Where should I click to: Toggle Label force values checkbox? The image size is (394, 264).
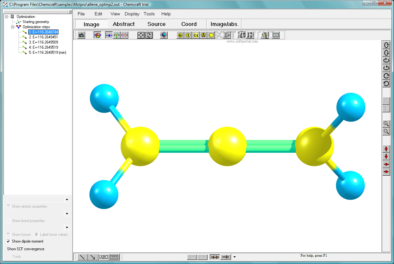click(36, 235)
